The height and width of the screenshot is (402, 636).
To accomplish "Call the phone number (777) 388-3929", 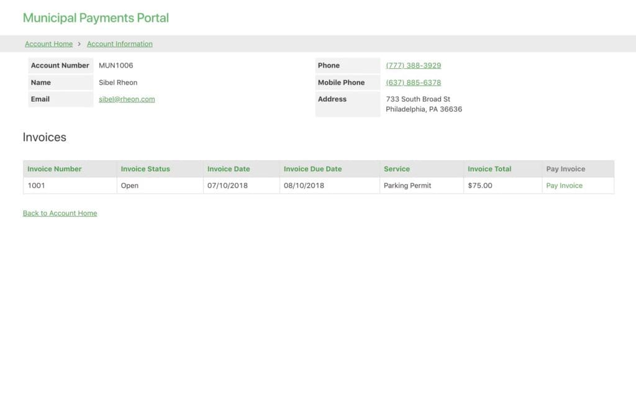I will tap(413, 66).
